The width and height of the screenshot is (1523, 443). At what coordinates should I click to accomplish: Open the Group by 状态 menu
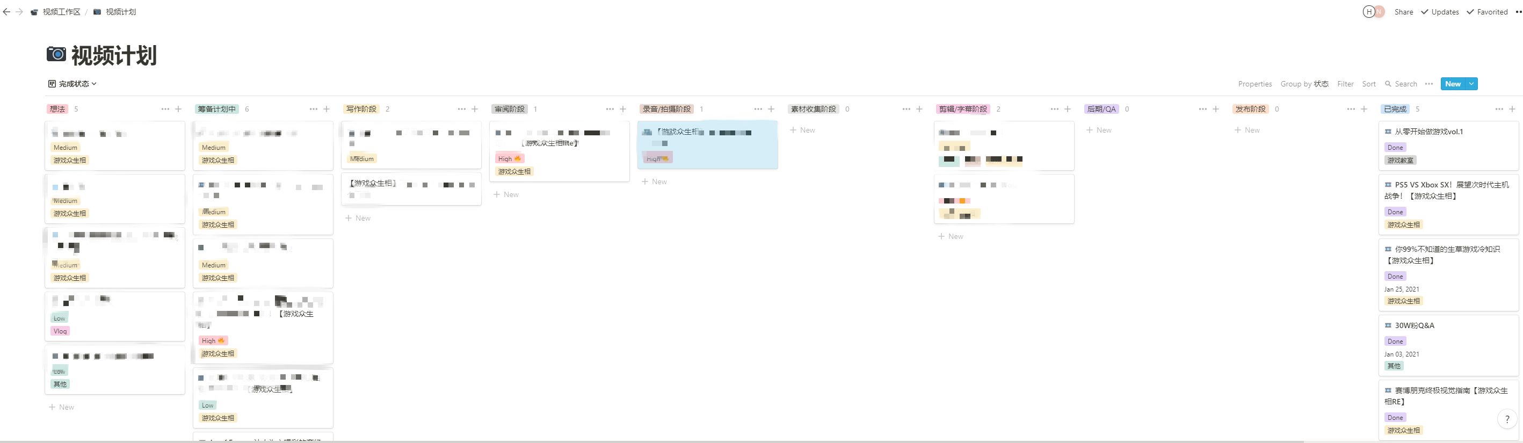click(x=1304, y=84)
